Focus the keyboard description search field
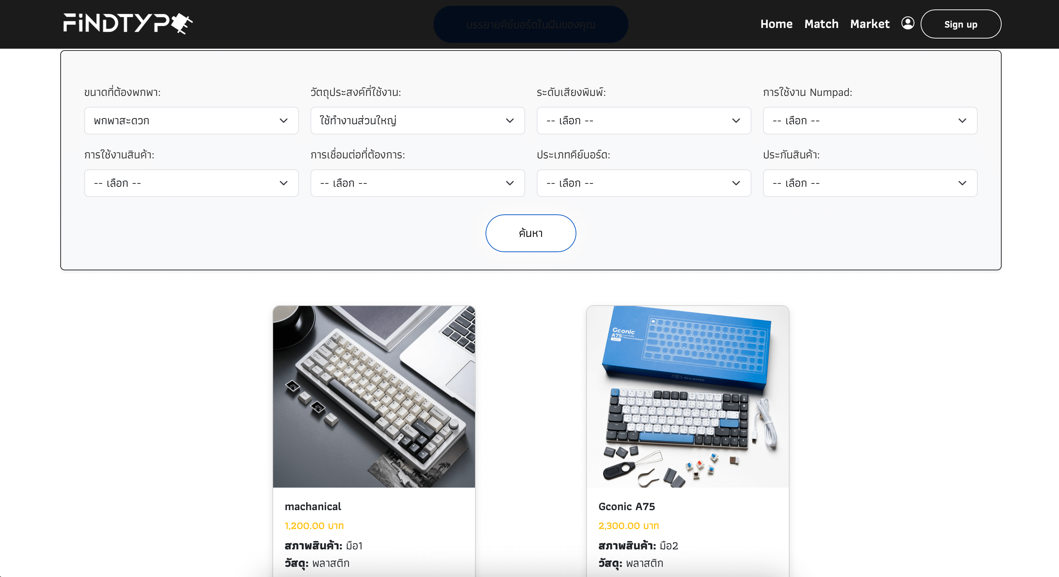The width and height of the screenshot is (1059, 577). 530,24
